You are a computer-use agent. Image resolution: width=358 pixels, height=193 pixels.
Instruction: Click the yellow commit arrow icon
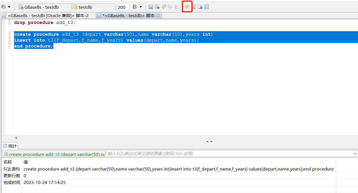coord(164,7)
